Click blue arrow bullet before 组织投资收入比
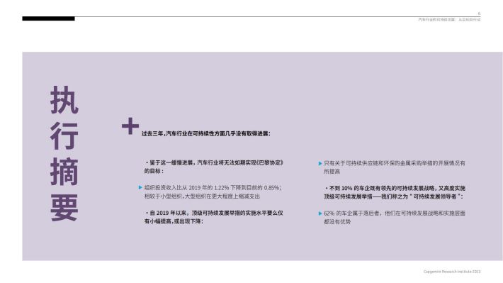This screenshot has height=283, width=503. (140, 187)
